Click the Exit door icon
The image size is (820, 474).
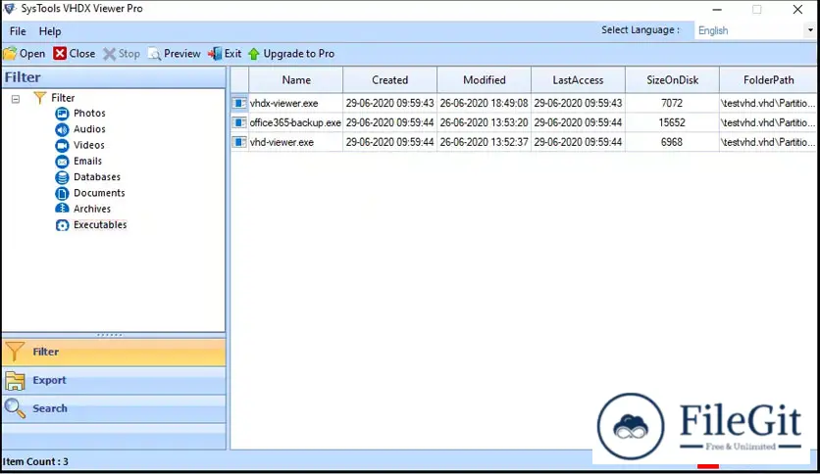click(215, 54)
